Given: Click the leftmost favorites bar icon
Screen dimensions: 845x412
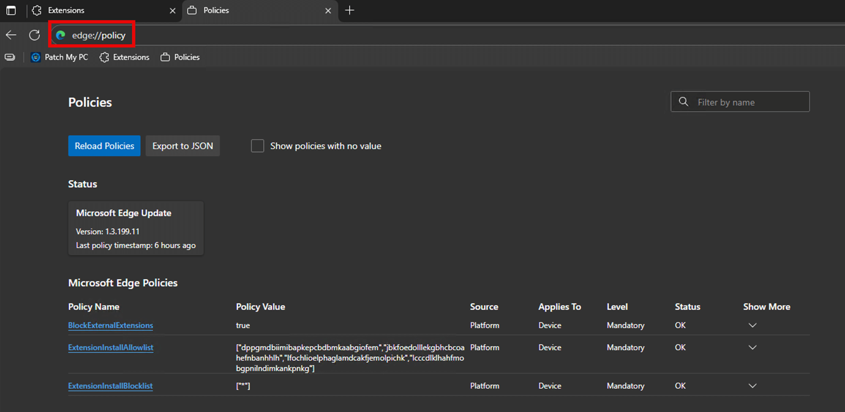Looking at the screenshot, I should [10, 57].
